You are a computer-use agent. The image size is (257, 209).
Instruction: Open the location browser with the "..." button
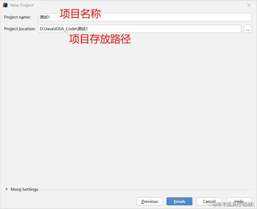tap(248, 29)
